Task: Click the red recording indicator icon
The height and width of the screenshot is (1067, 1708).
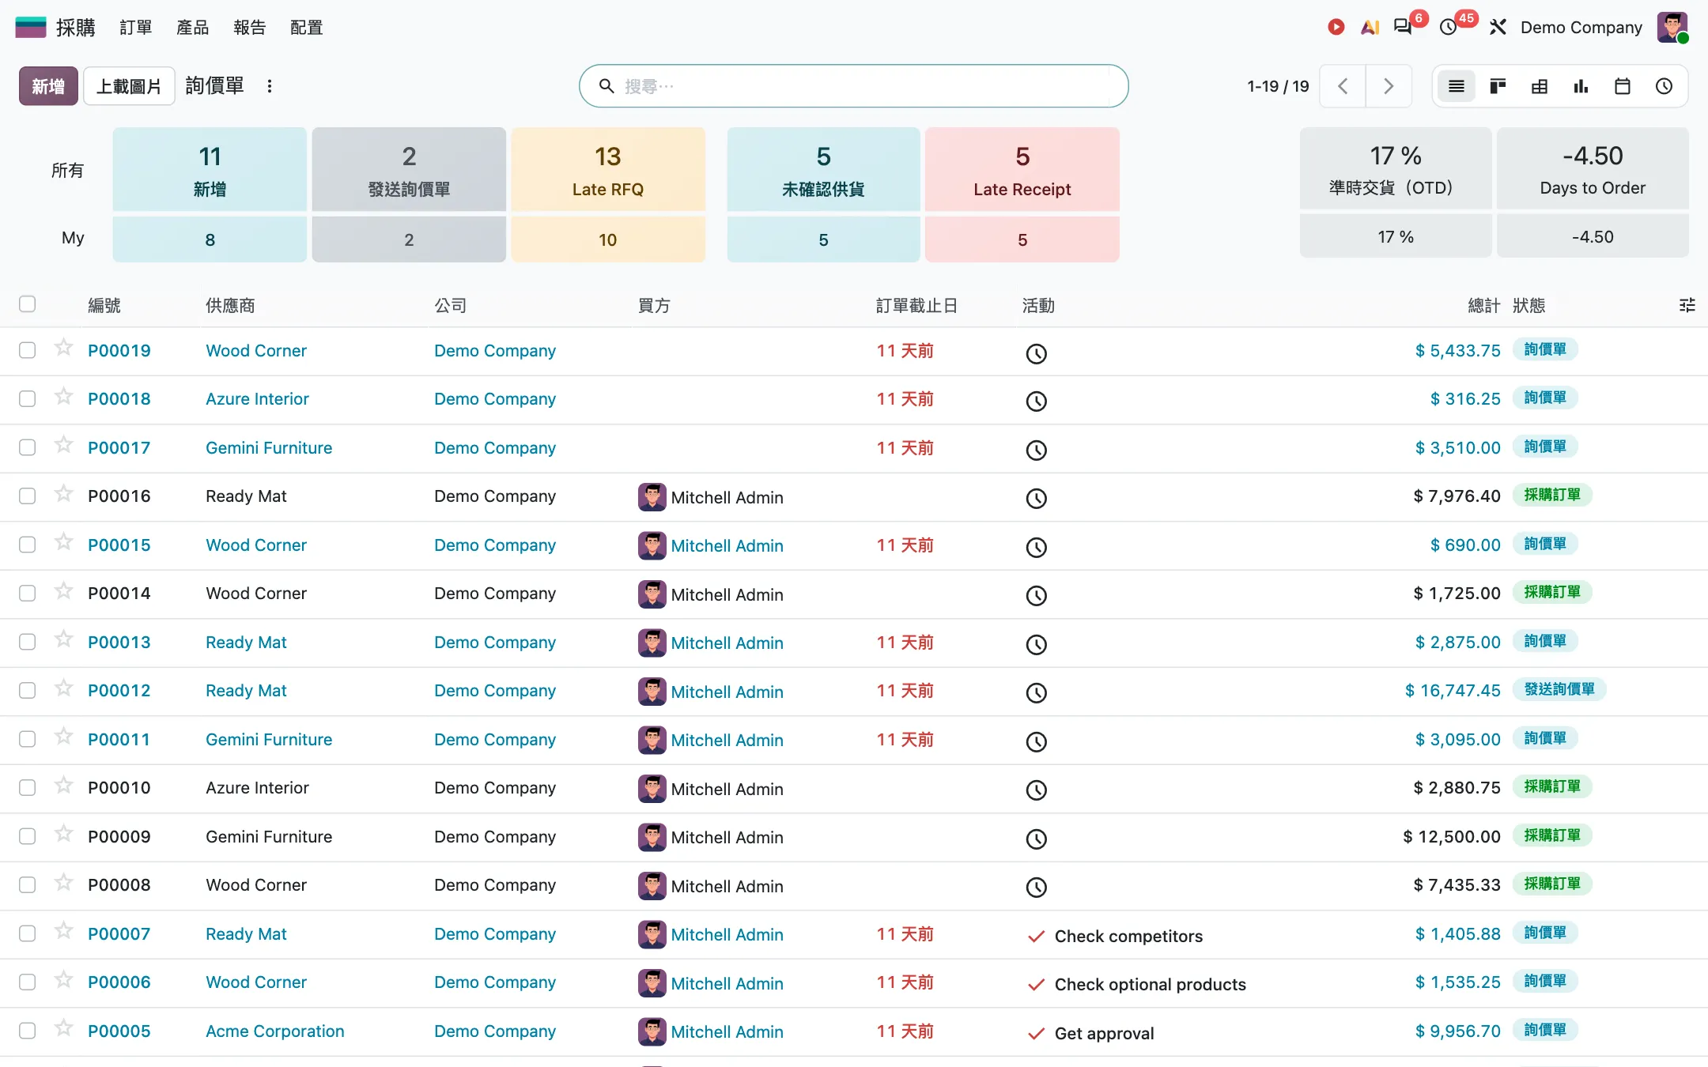Action: [x=1336, y=27]
